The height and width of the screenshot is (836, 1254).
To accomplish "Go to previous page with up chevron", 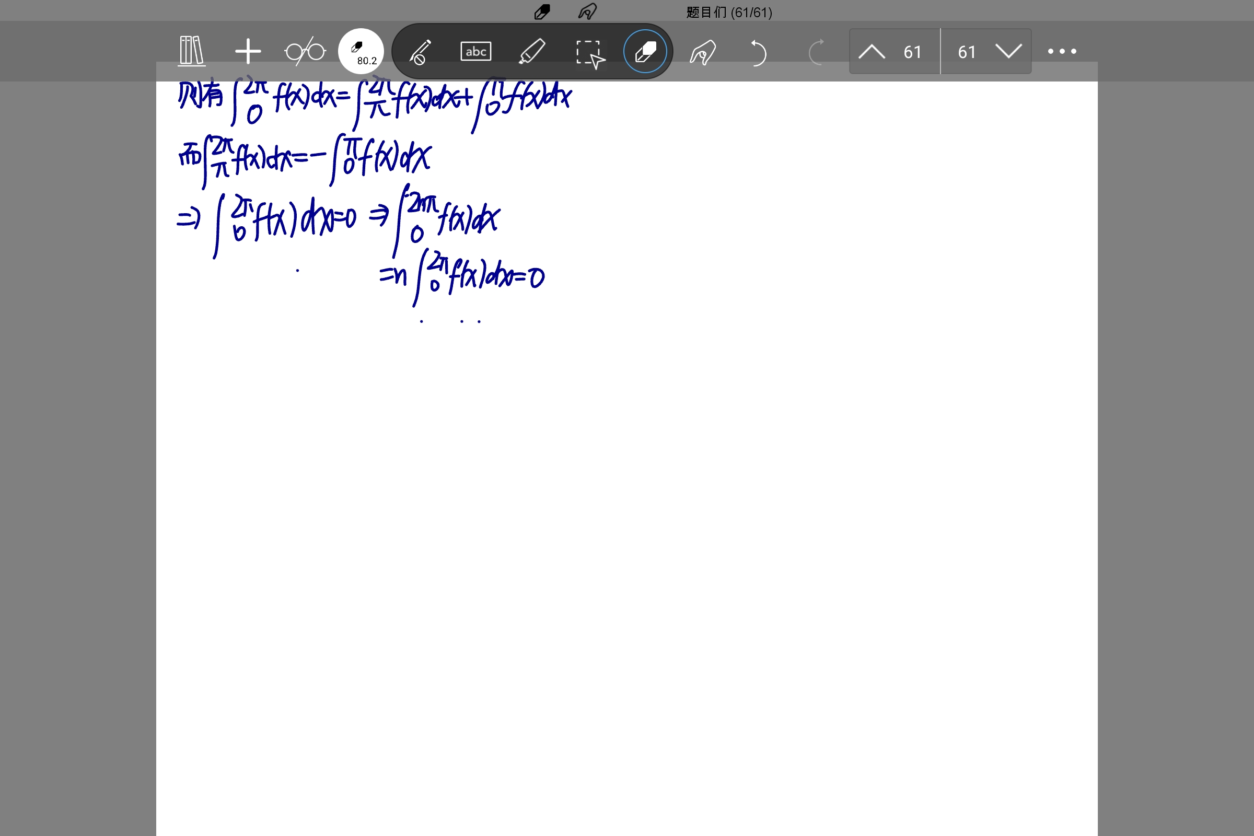I will click(x=872, y=52).
